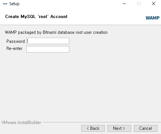Go to previous step with Back
161x134 pixels.
tap(93, 128)
